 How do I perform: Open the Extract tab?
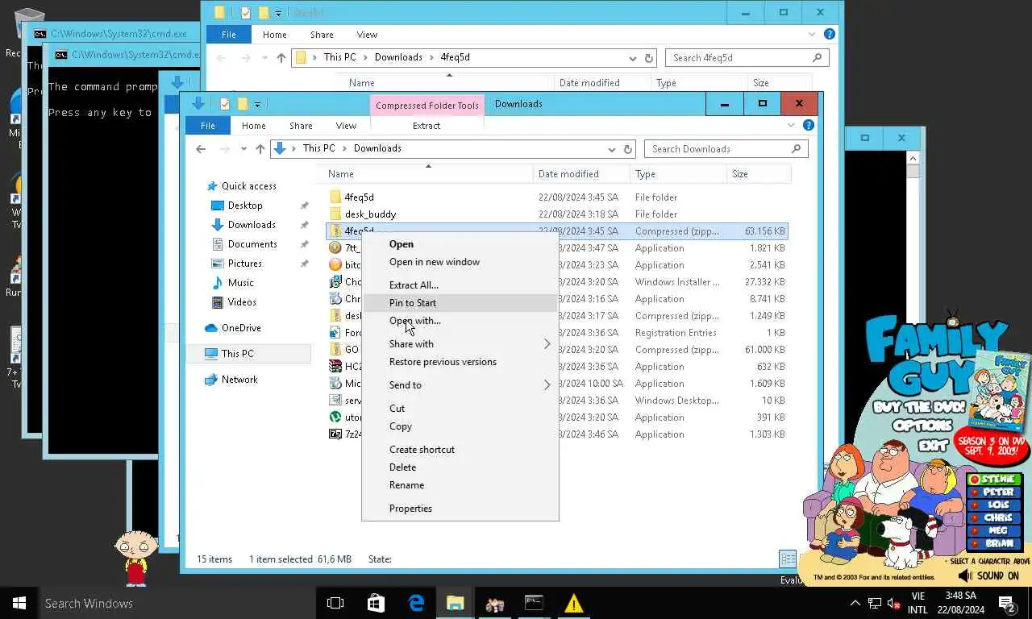click(x=426, y=126)
